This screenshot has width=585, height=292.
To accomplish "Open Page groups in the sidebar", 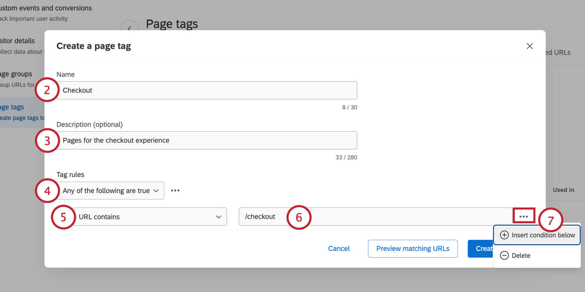I will click(x=16, y=74).
